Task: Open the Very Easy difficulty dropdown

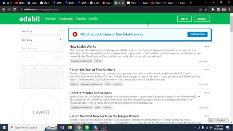Action: 41,40
